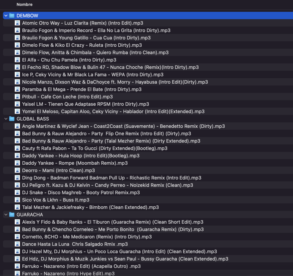Select file Ice P, Ceky Viciny - WEPA

pos(93,75)
